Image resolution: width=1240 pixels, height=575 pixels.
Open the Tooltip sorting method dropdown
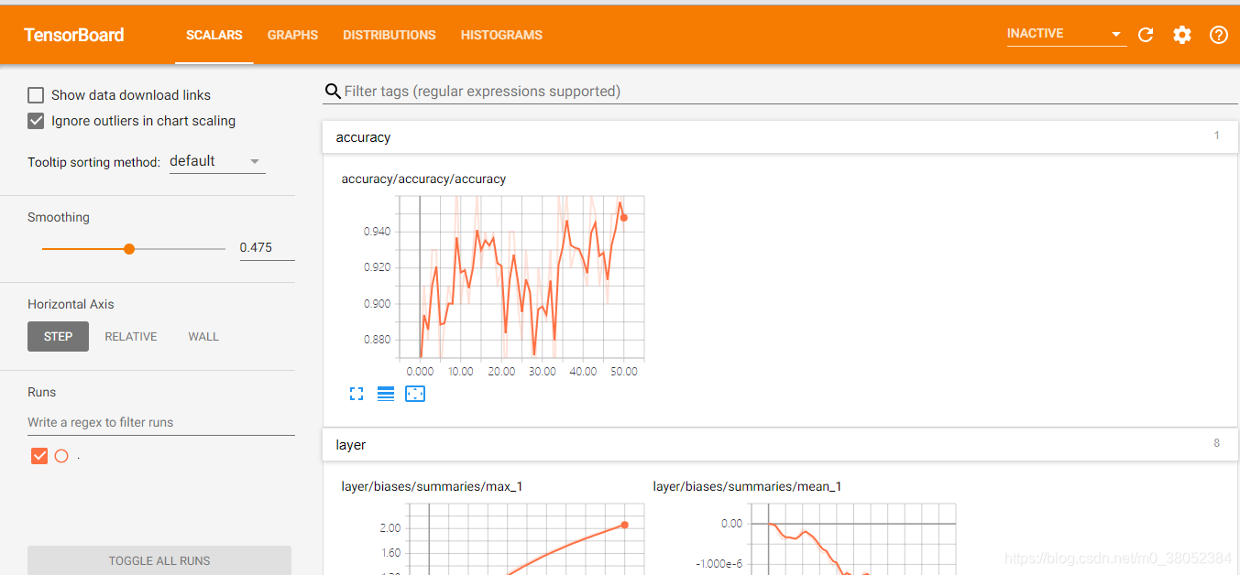point(216,161)
